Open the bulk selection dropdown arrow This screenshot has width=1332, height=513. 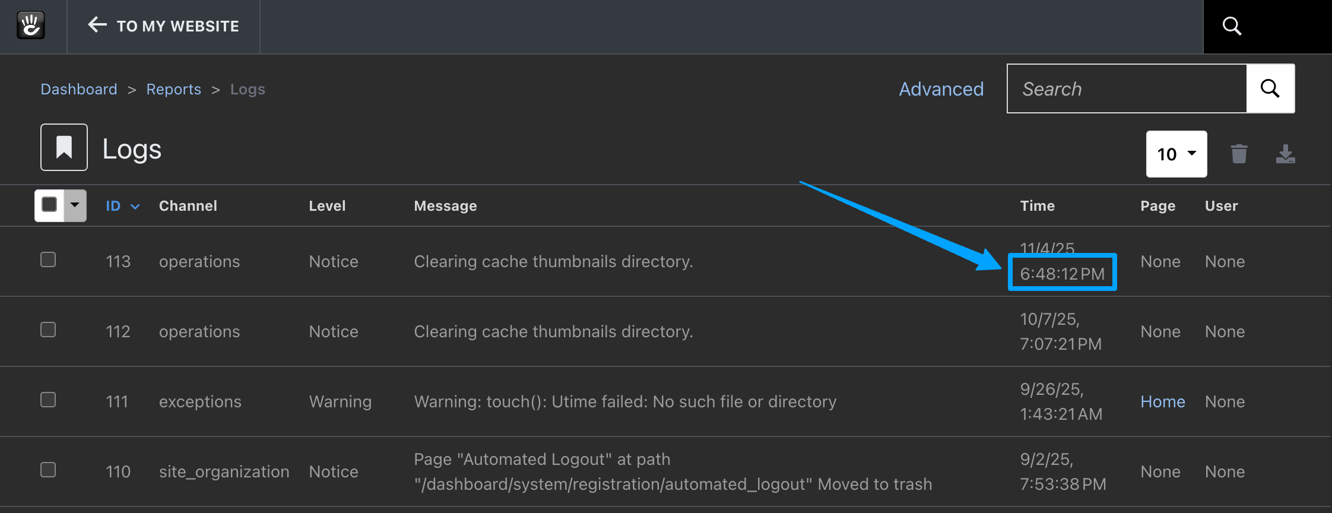(75, 205)
